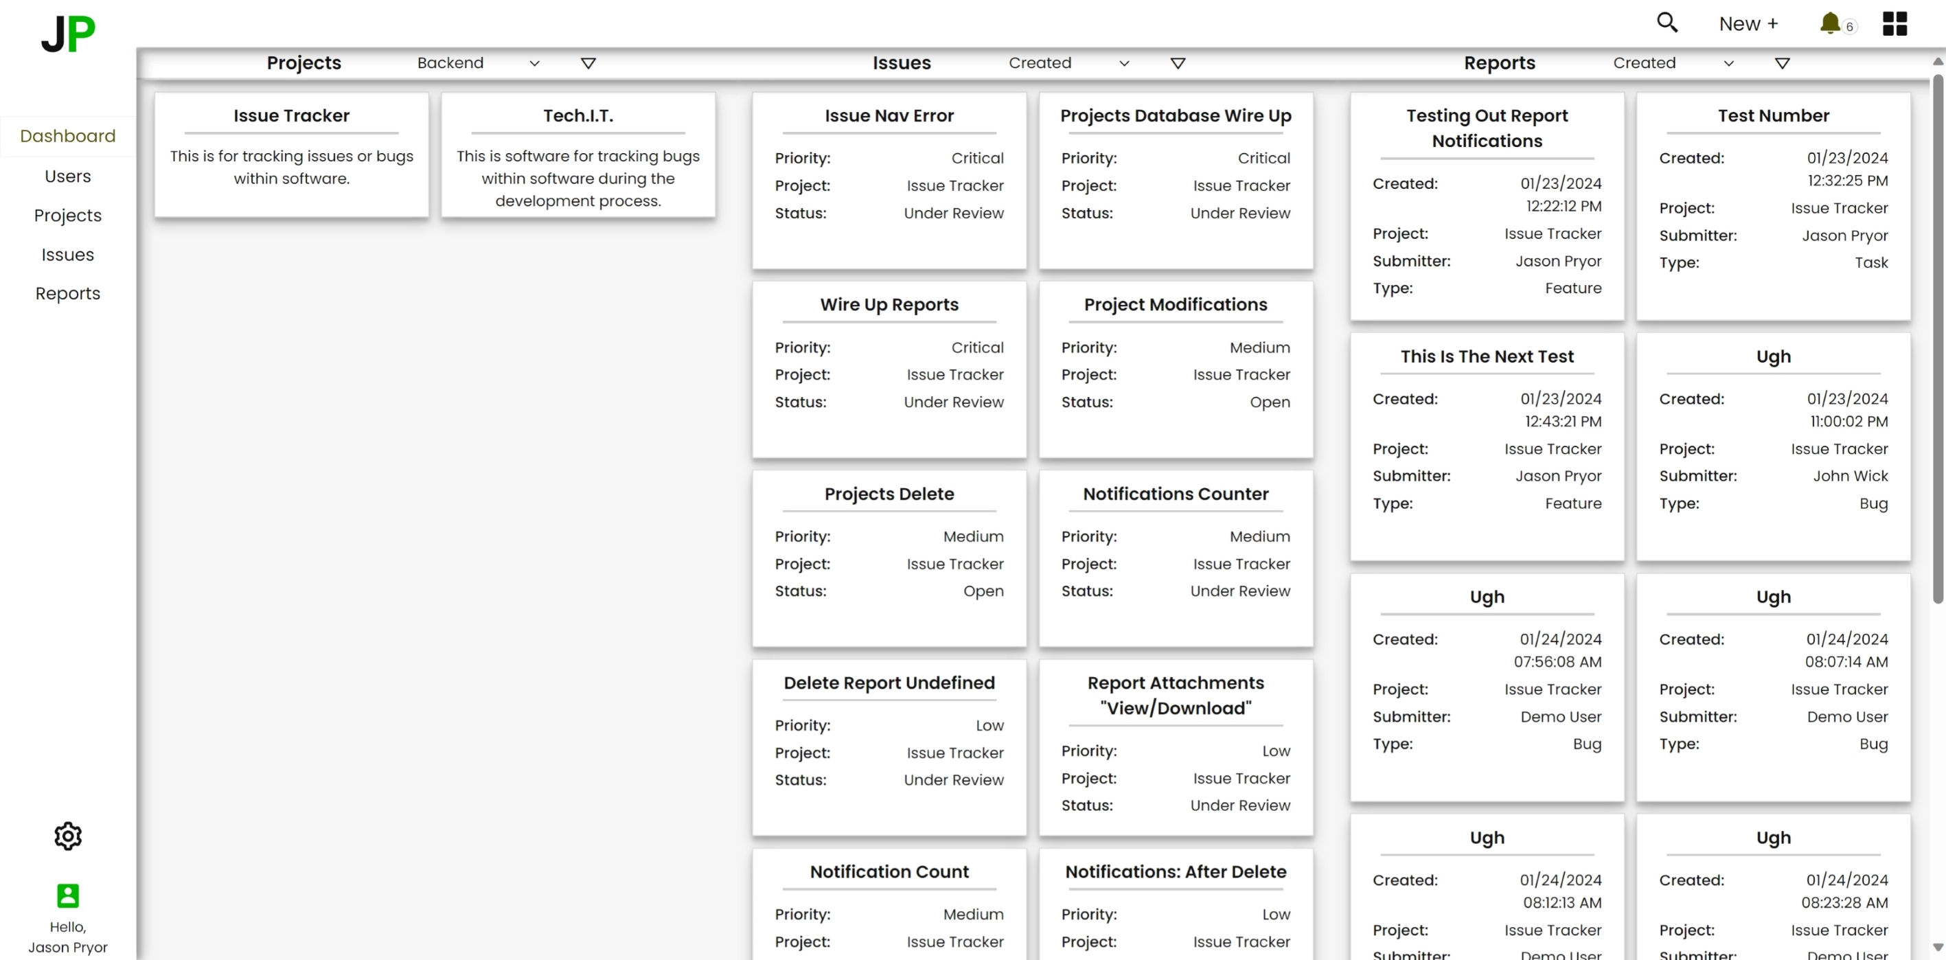Click the green user profile icon
The image size is (1946, 960).
click(x=68, y=895)
